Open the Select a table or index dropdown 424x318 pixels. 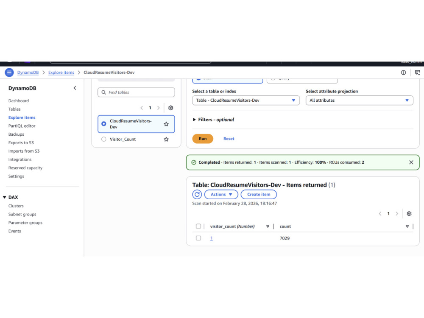(246, 100)
